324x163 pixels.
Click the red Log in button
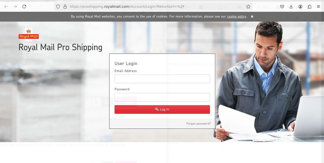pos(162,109)
